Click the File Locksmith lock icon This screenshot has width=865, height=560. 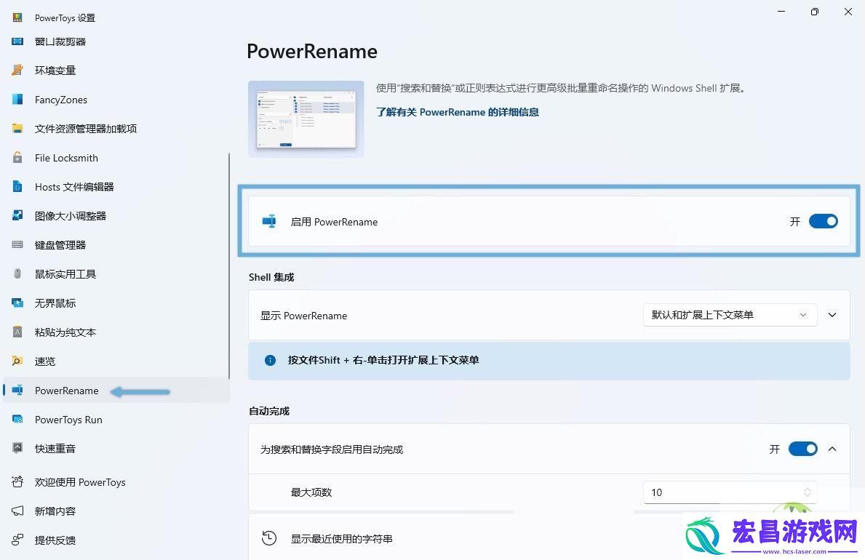pos(17,157)
